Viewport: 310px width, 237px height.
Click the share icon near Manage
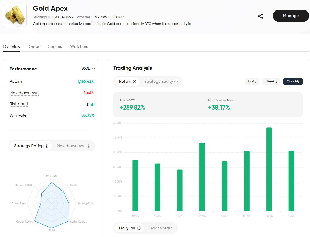[x=260, y=16]
